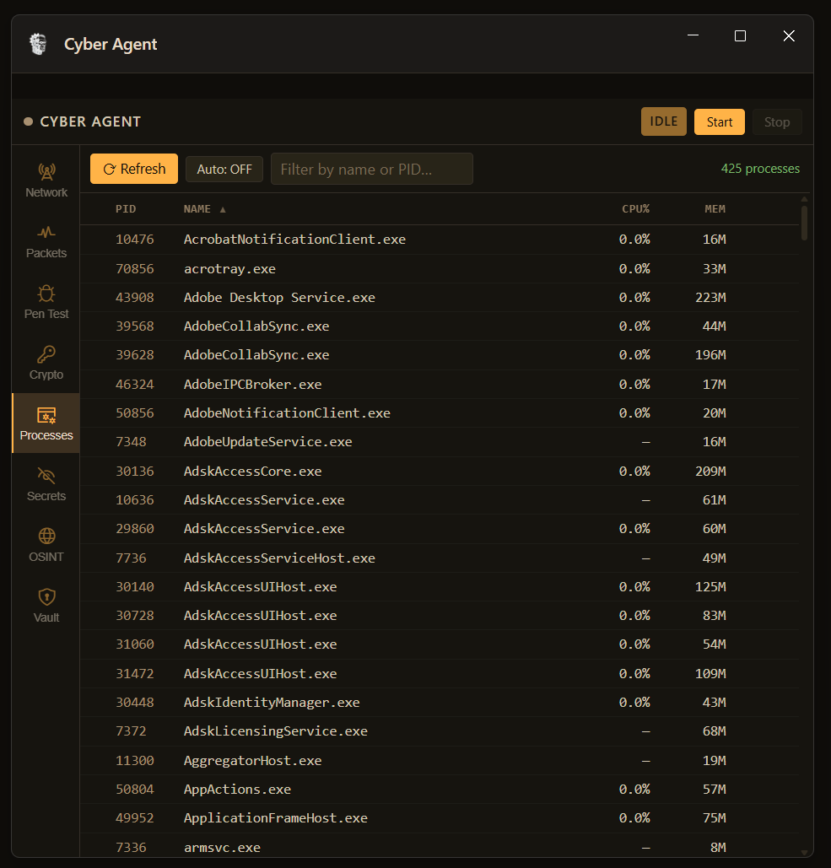This screenshot has width=831, height=868.
Task: Click the IDLE status badge
Action: [x=664, y=121]
